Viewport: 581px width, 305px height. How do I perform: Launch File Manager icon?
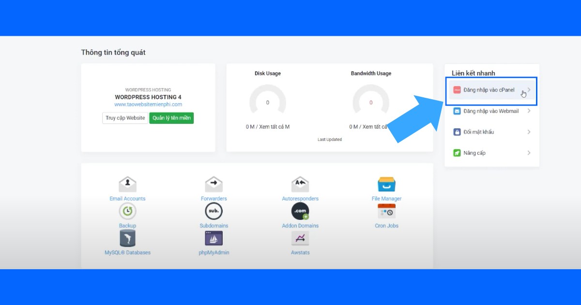point(386,184)
